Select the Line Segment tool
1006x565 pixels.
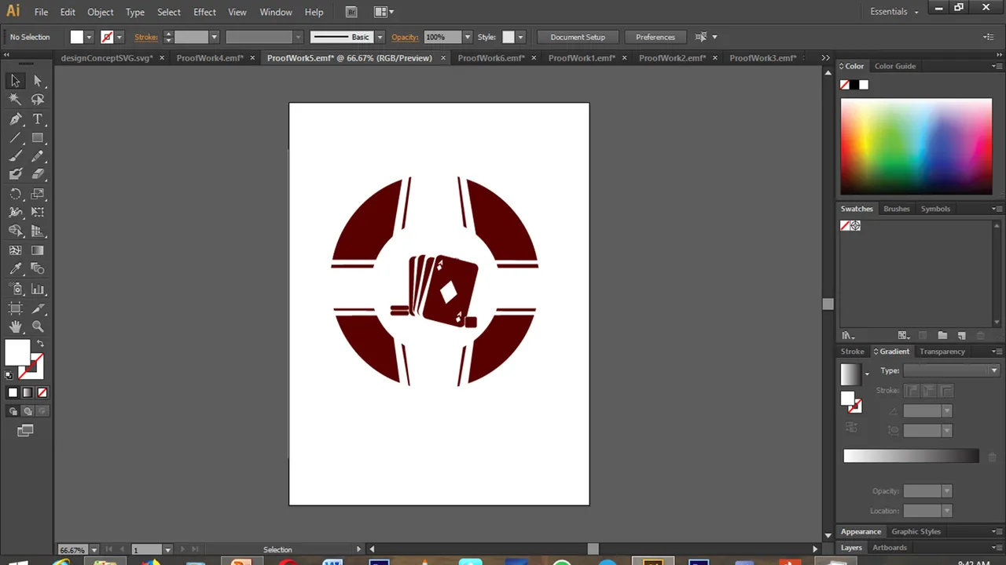click(15, 137)
